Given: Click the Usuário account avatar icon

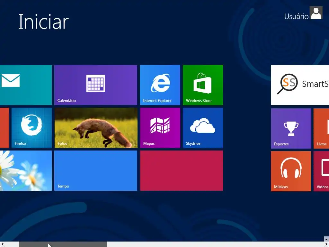Looking at the screenshot, I should point(316,13).
